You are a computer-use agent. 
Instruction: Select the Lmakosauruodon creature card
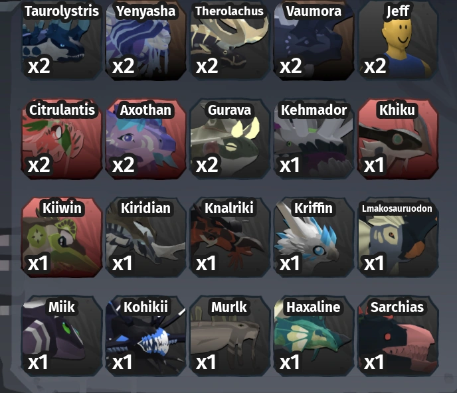398,238
